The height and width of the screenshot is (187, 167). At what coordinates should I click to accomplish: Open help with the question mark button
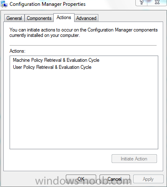pos(142,2)
